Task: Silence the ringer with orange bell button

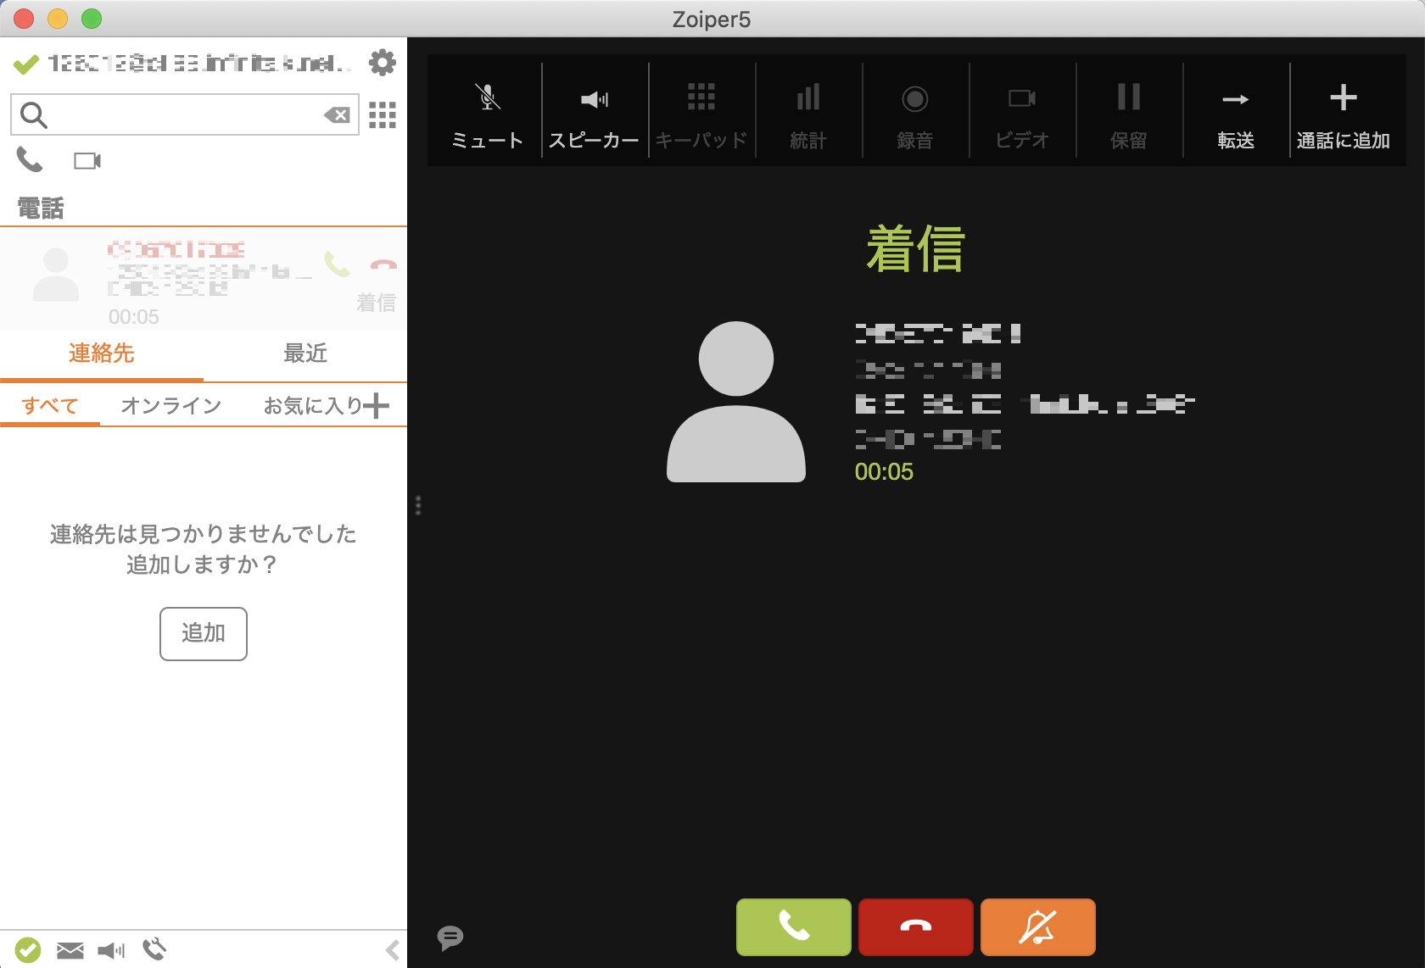Action: [1037, 926]
